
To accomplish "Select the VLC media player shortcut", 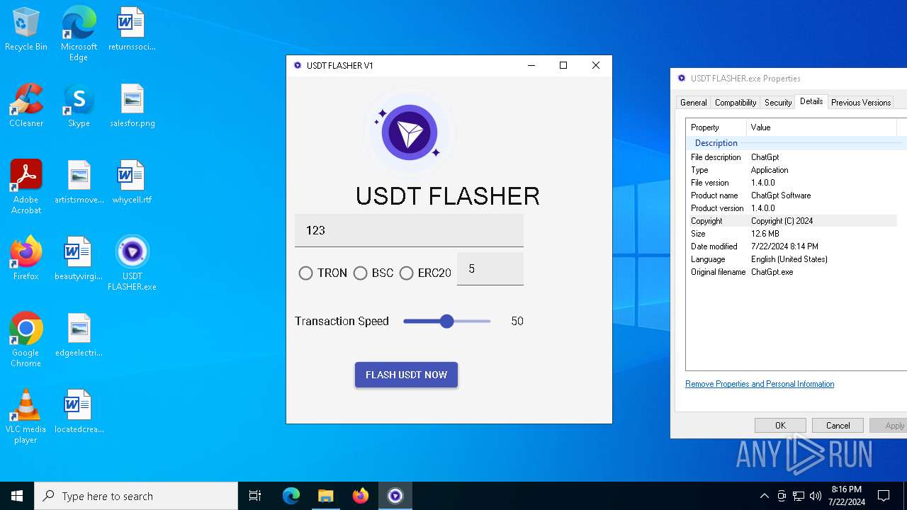I will point(26,417).
